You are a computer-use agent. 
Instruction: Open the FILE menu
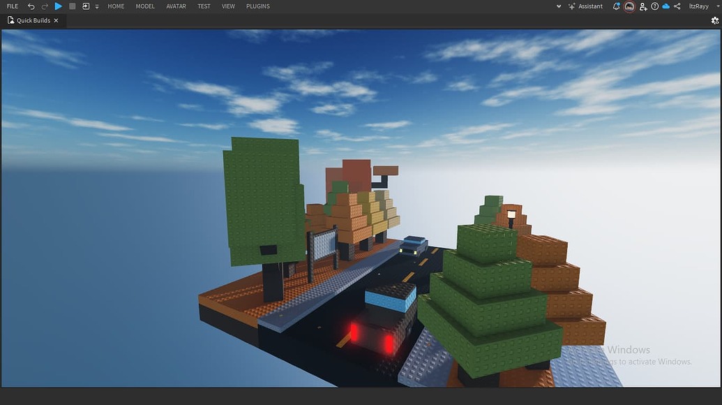coord(12,6)
